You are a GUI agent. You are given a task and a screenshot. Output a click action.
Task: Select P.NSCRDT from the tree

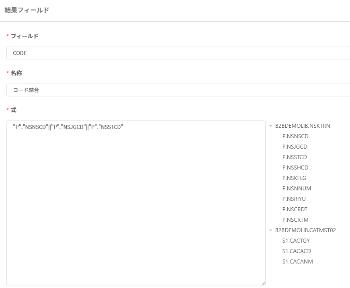coord(295,210)
